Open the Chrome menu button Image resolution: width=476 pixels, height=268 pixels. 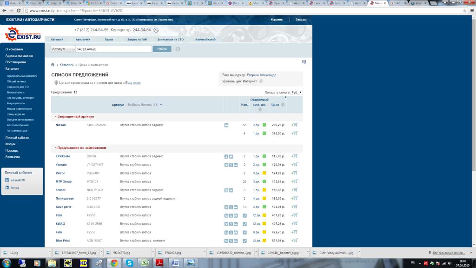coord(472,10)
